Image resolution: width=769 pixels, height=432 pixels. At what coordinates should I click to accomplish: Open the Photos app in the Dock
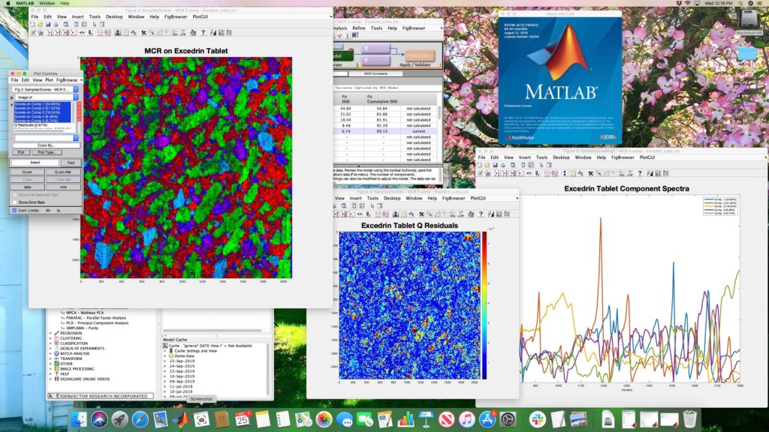pos(324,419)
